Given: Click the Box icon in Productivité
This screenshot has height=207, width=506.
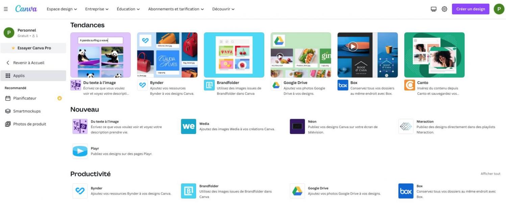Looking at the screenshot, I should pyautogui.click(x=406, y=191).
